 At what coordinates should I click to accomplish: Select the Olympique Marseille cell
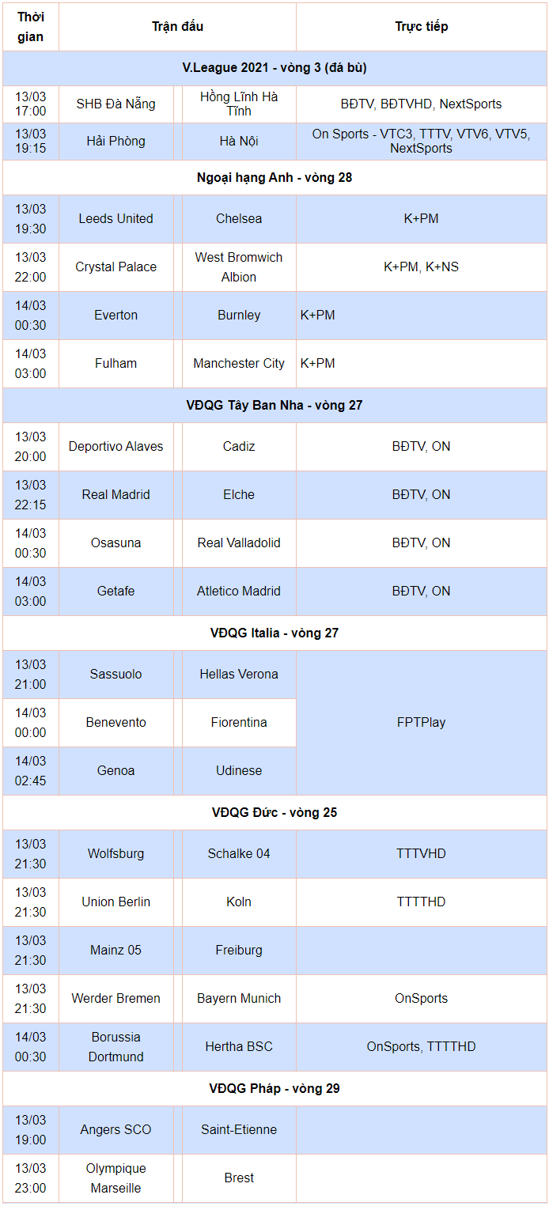coord(115,1178)
